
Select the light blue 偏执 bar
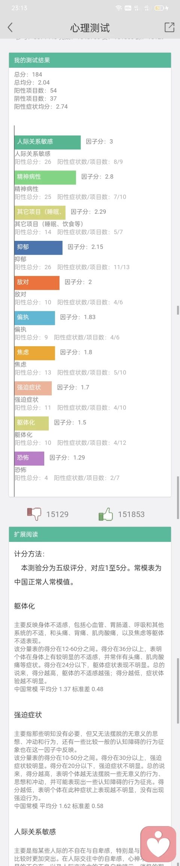pyautogui.click(x=35, y=317)
